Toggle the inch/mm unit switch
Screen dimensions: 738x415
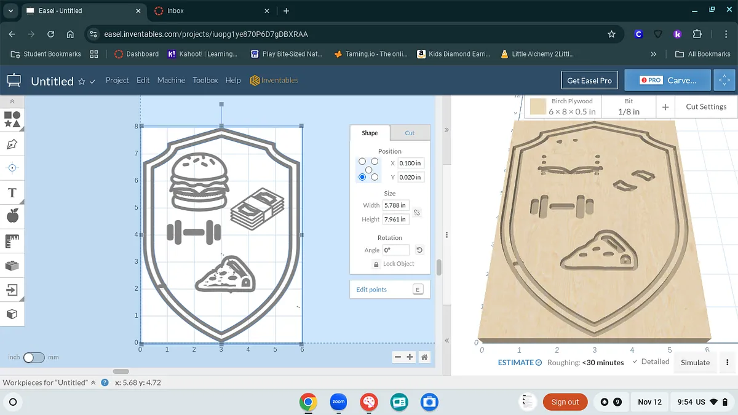pos(34,357)
